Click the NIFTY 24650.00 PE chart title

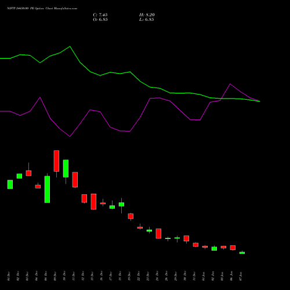click(42, 8)
